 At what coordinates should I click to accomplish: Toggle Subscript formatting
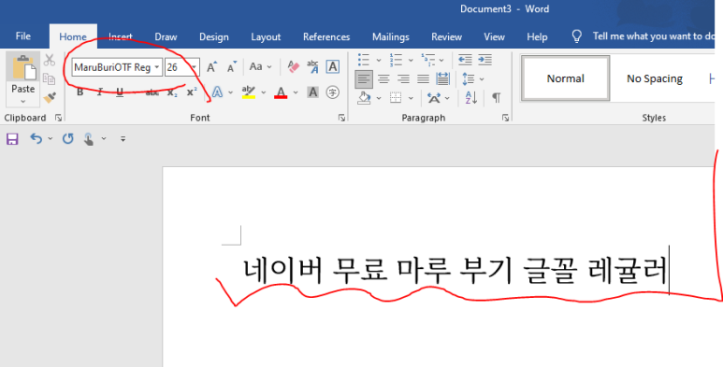(172, 92)
